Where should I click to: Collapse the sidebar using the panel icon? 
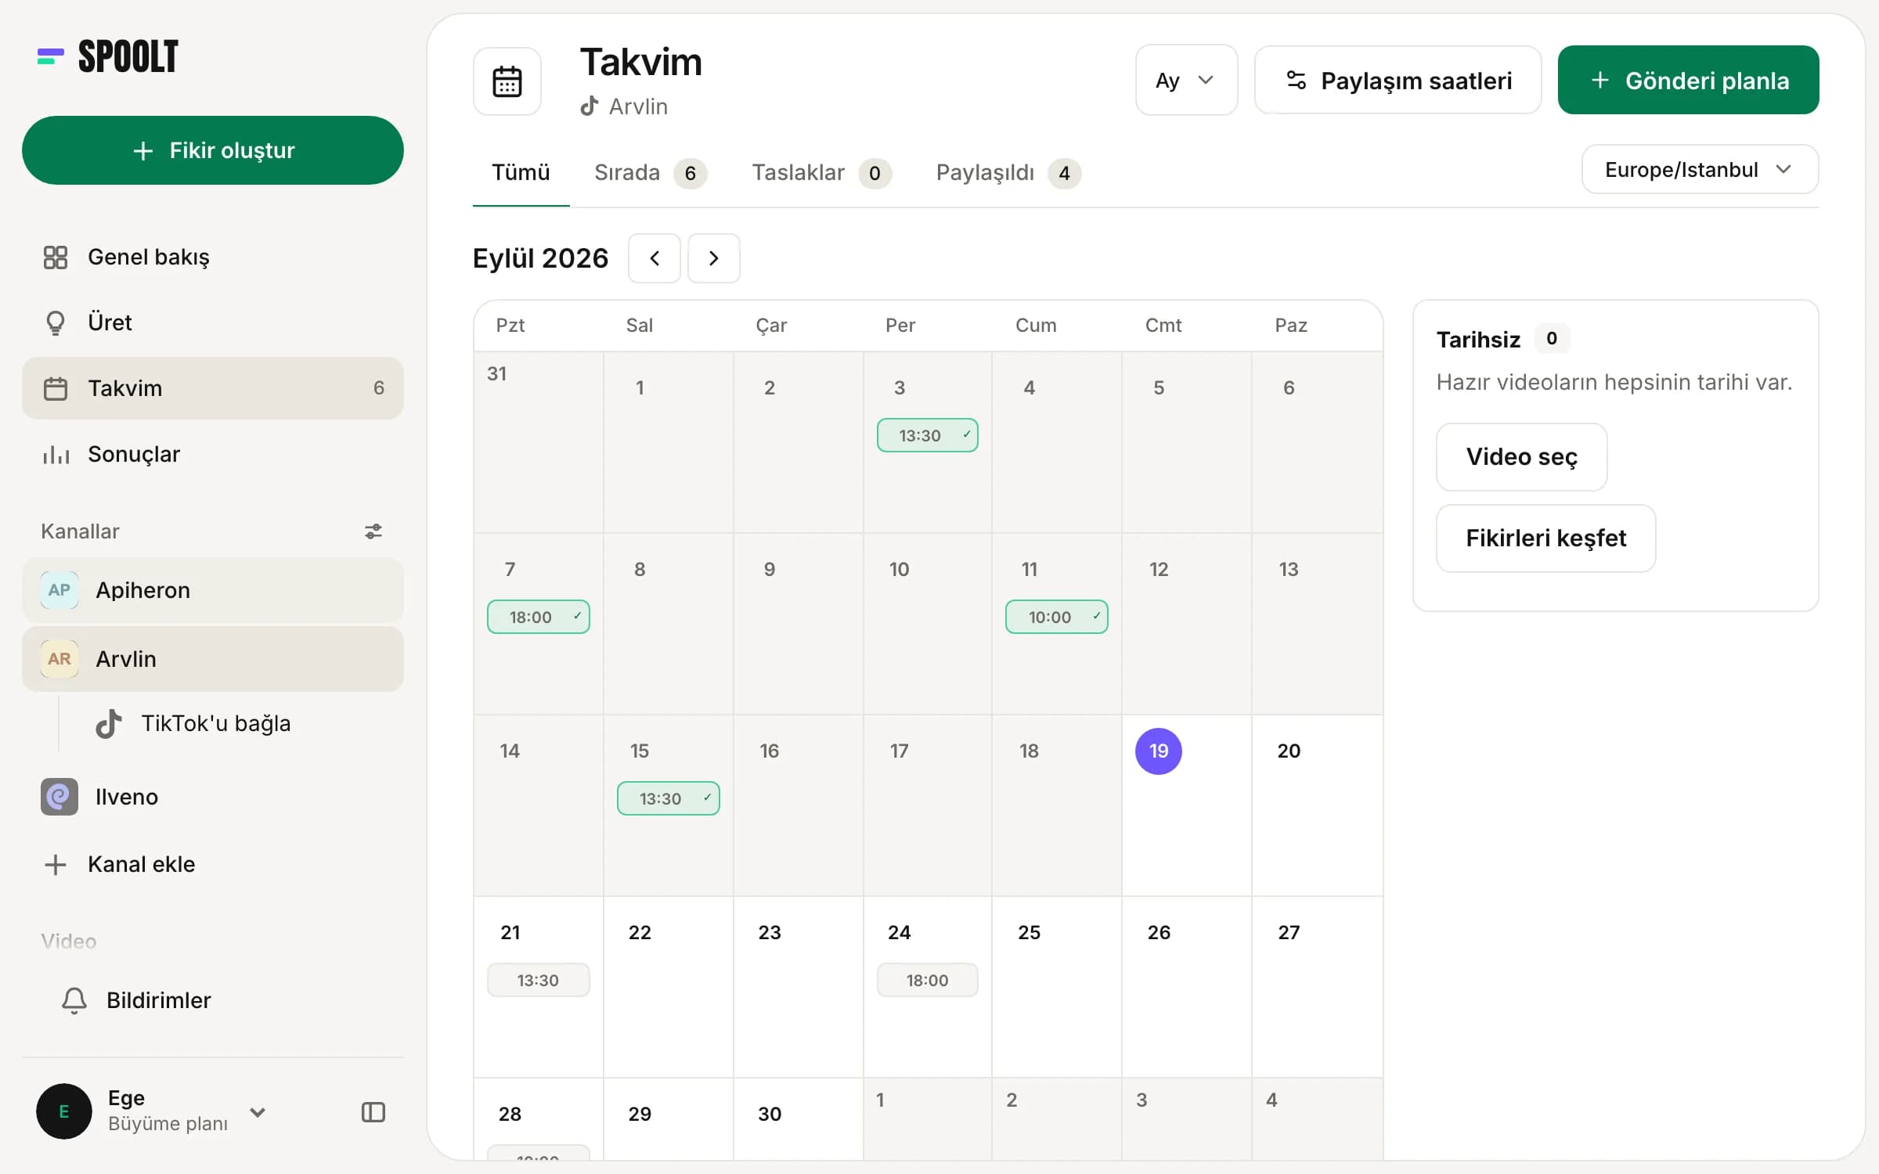click(373, 1112)
